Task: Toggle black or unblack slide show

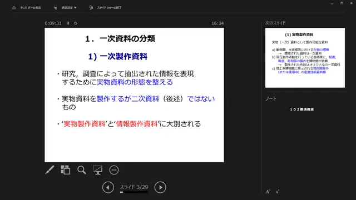Action: click(x=98, y=170)
